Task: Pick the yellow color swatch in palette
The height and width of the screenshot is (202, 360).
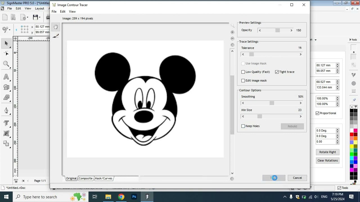Action: click(352, 146)
